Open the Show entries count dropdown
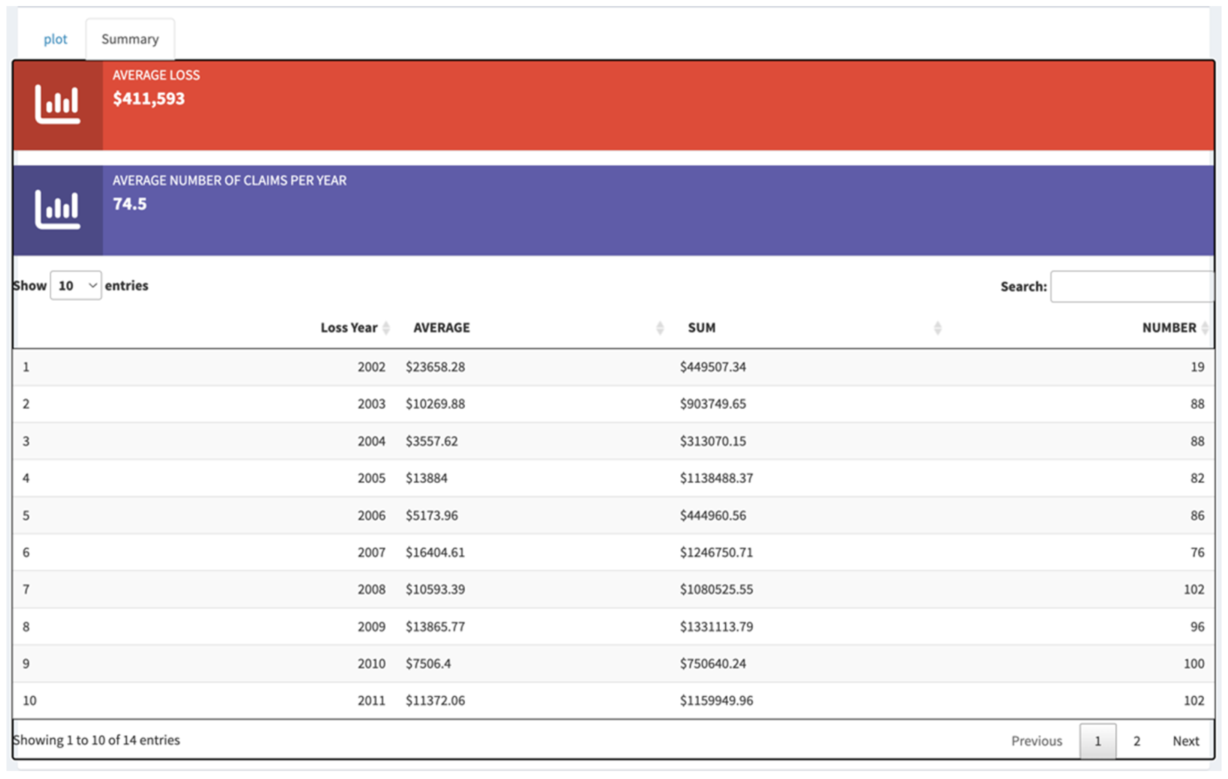This screenshot has width=1228, height=779. click(x=76, y=286)
